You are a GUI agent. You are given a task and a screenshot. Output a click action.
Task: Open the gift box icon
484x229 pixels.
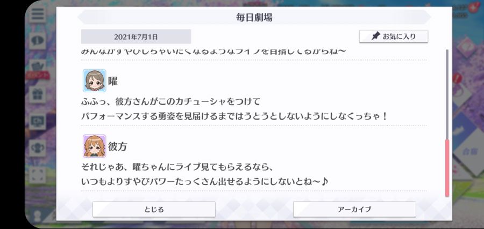(x=38, y=94)
